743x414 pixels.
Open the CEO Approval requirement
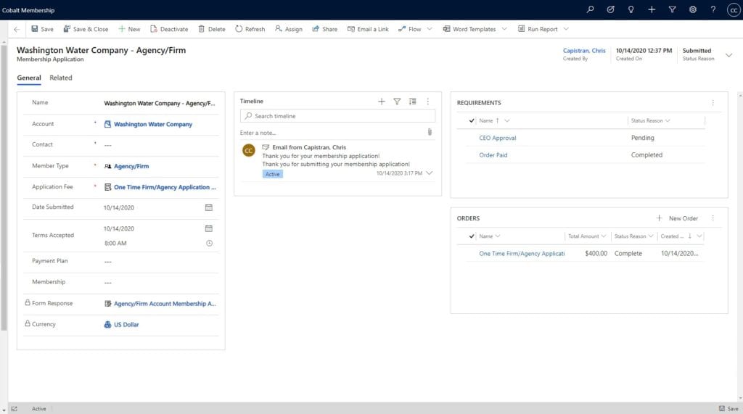498,138
